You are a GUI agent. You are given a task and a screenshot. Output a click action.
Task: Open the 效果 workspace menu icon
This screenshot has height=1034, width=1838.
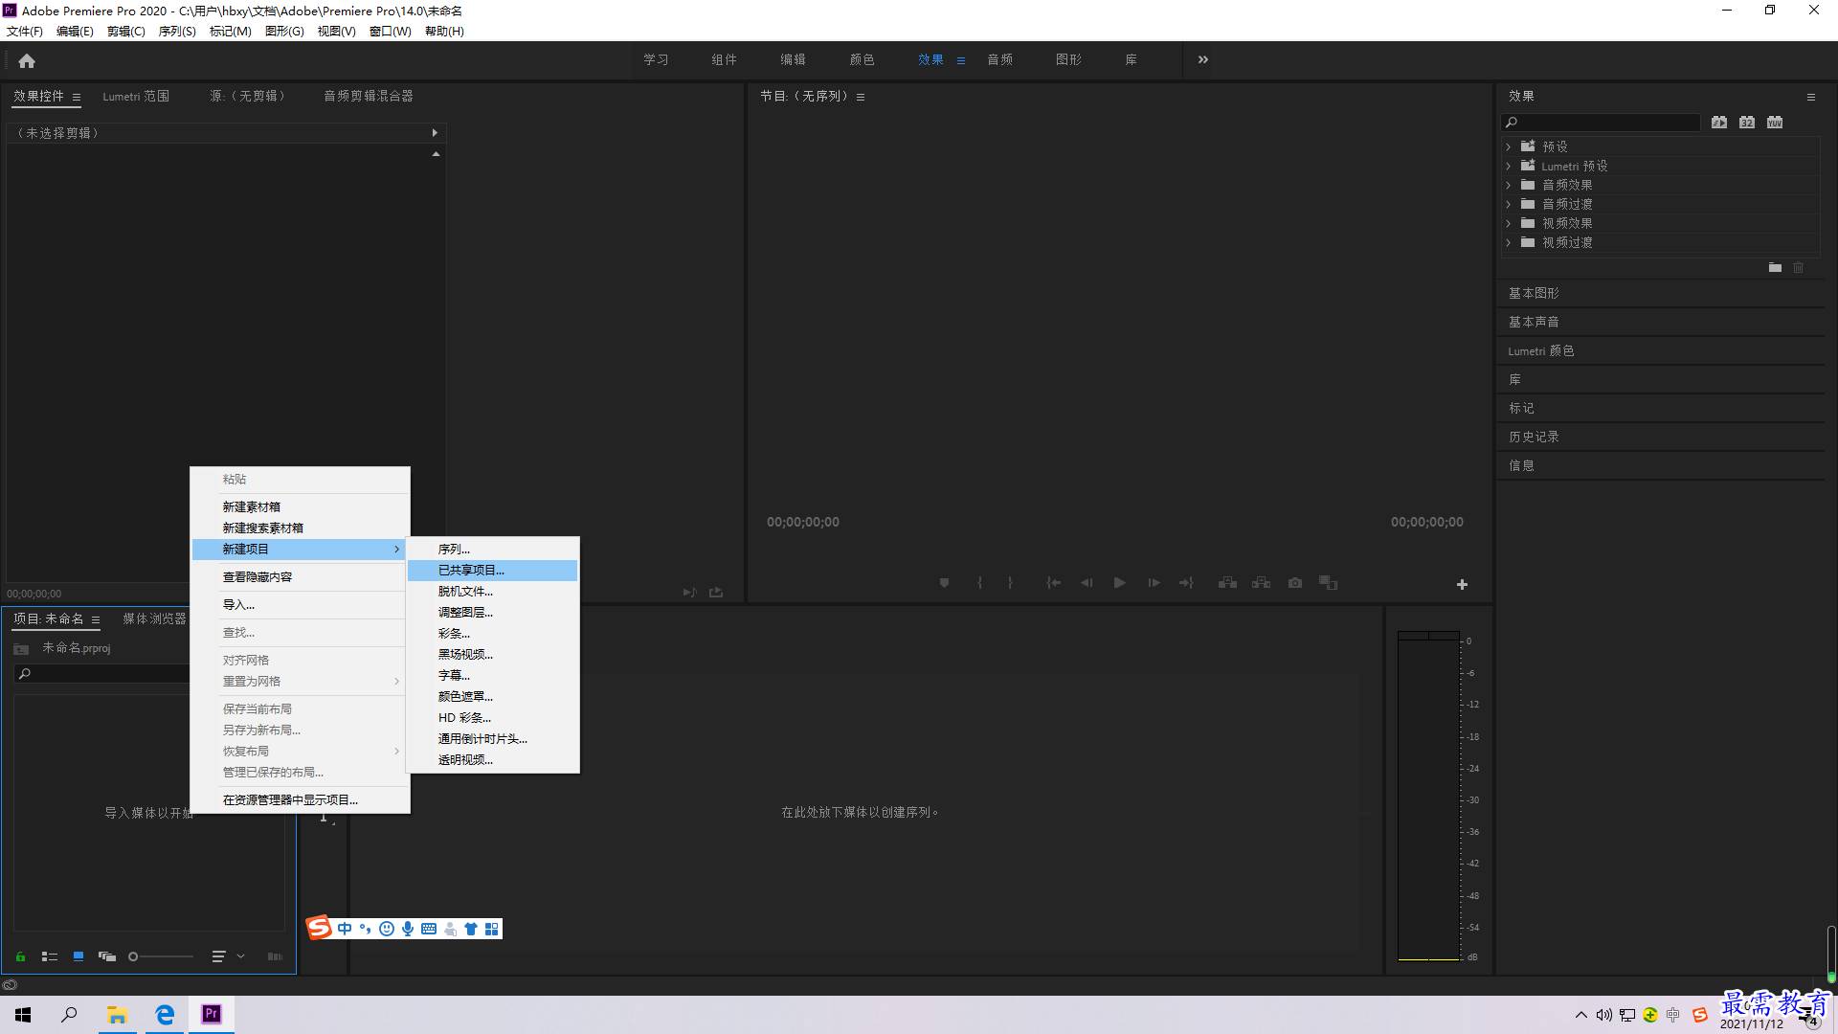click(x=961, y=60)
